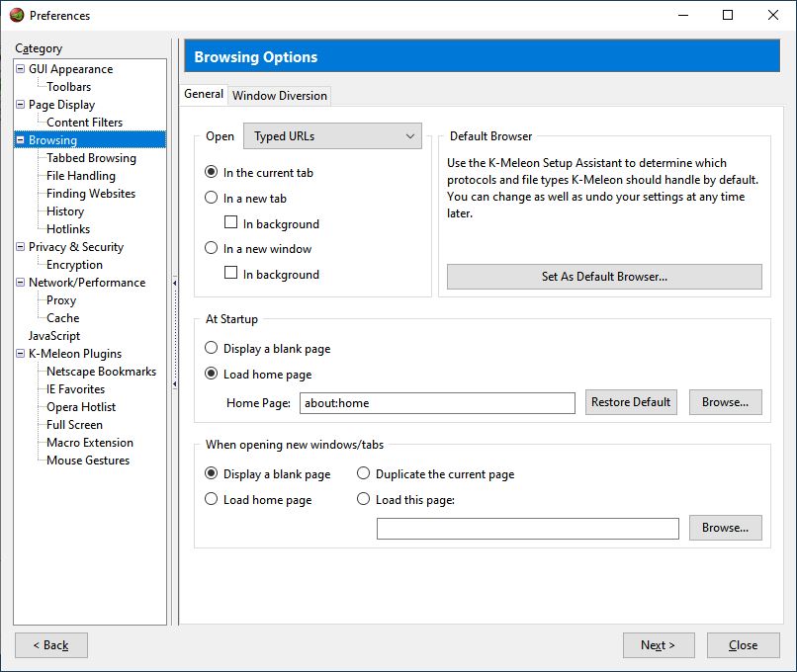797x672 pixels.
Task: Select GUI Appearance category
Action: tap(70, 69)
